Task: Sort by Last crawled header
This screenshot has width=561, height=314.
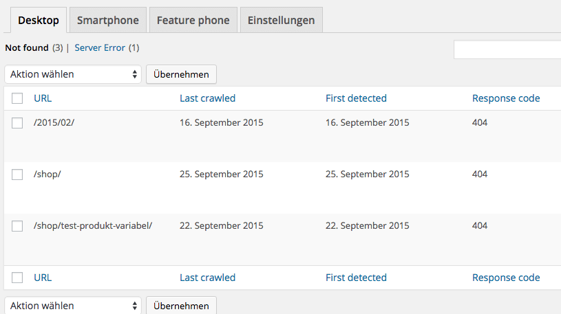Action: tap(207, 98)
